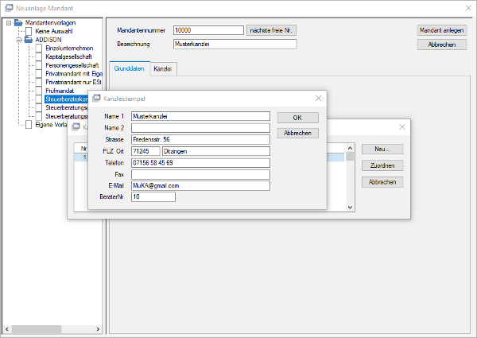Tick the Eigene Vorlagen checkbox
The height and width of the screenshot is (338, 477).
[x=29, y=125]
